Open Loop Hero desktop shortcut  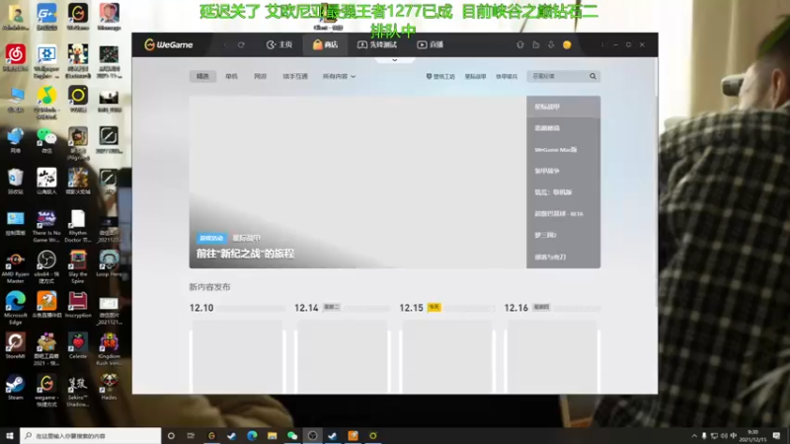pos(109,263)
